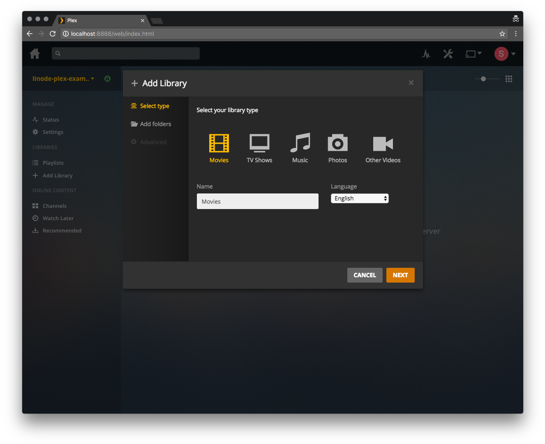
Task: Select the TV Shows library type icon
Action: (x=259, y=143)
